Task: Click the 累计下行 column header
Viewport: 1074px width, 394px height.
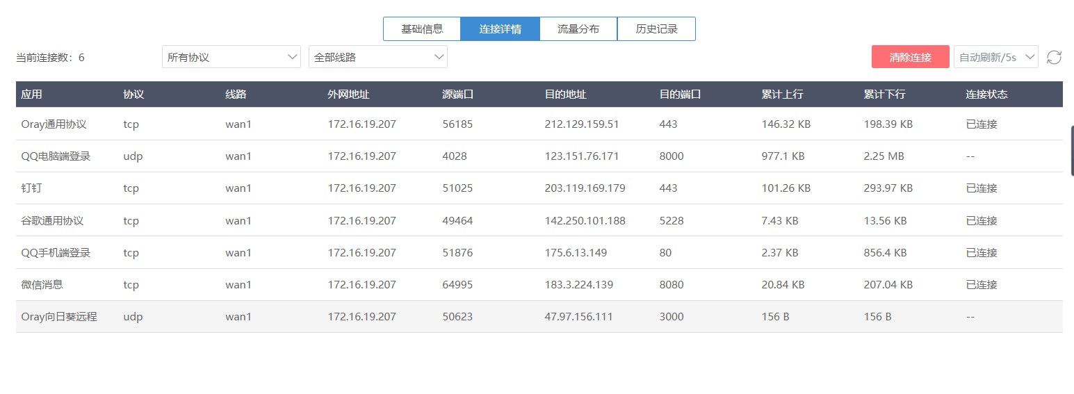Action: (x=885, y=95)
